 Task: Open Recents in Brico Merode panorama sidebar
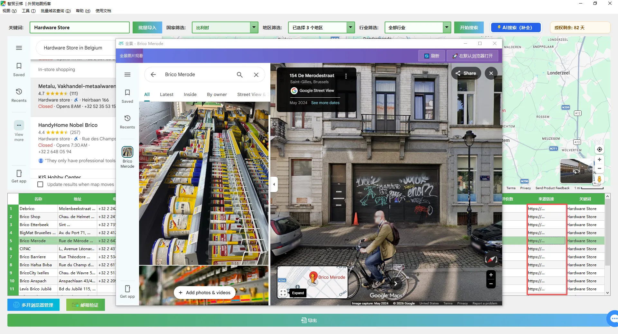[127, 122]
